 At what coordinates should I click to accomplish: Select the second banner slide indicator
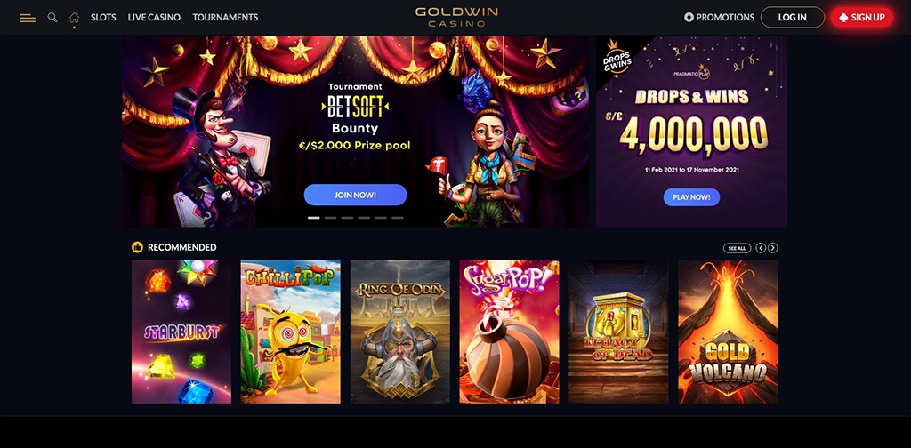click(x=330, y=218)
